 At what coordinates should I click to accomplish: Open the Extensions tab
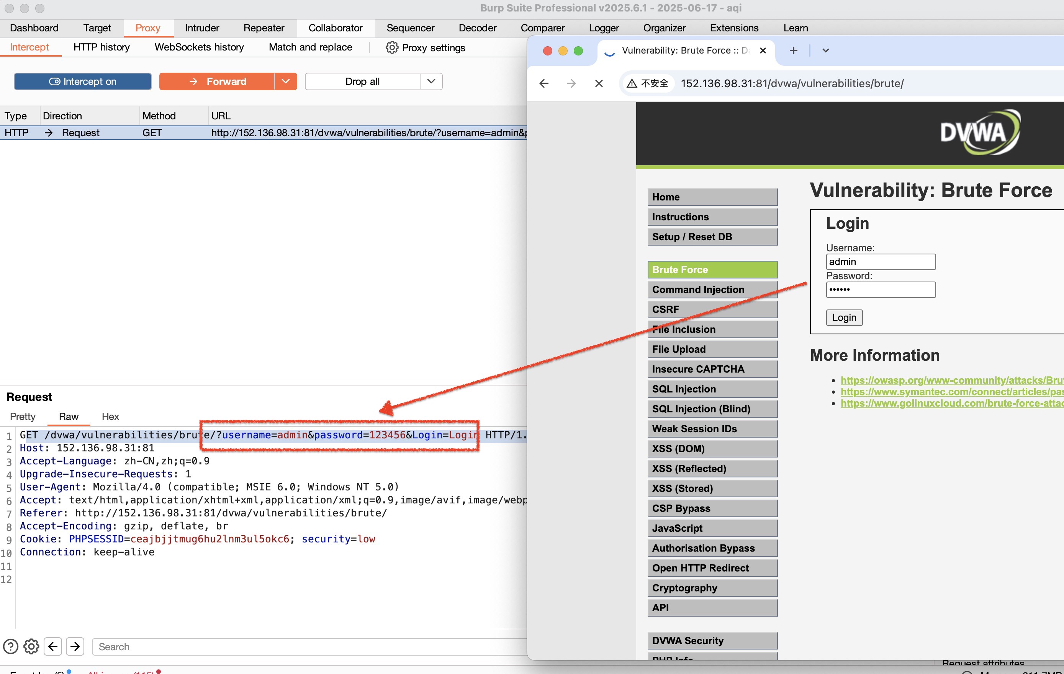pyautogui.click(x=734, y=28)
